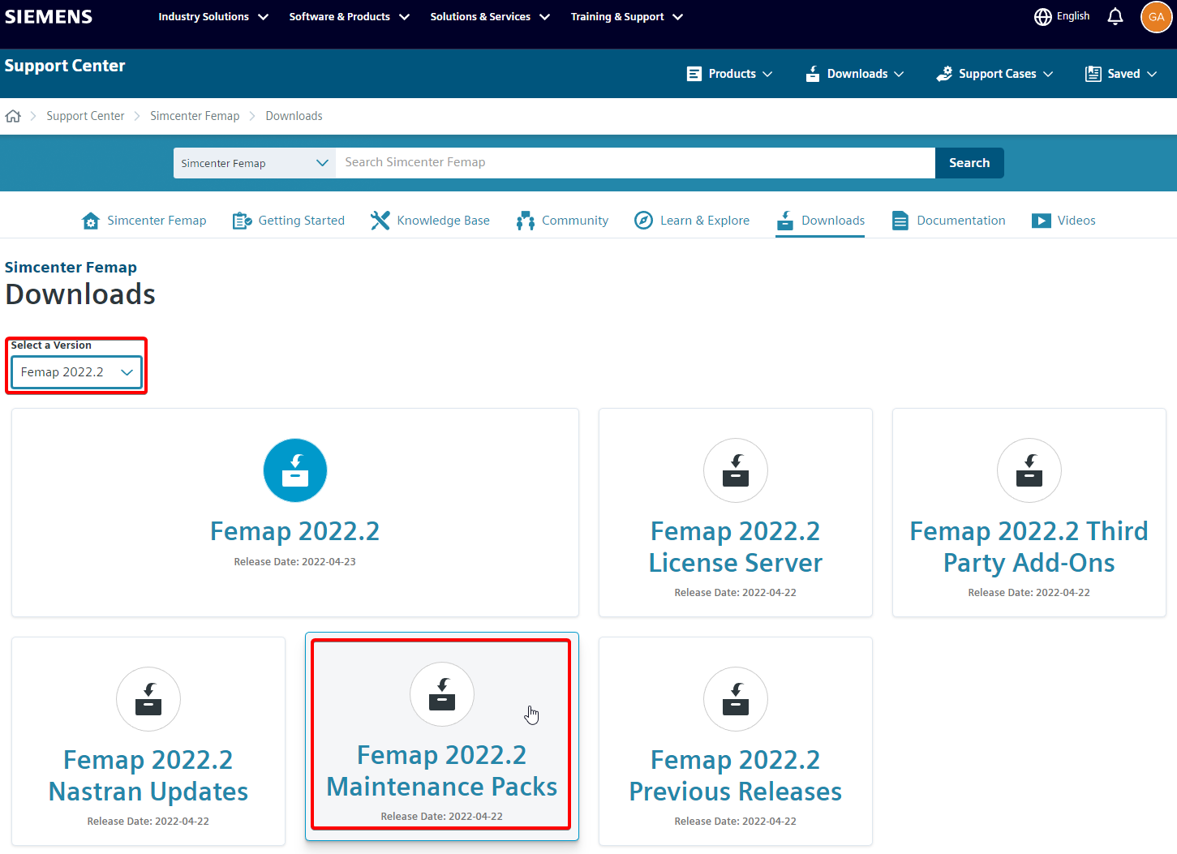Click the Previous Releases download icon
Image resolution: width=1177 pixels, height=854 pixels.
[x=736, y=699]
